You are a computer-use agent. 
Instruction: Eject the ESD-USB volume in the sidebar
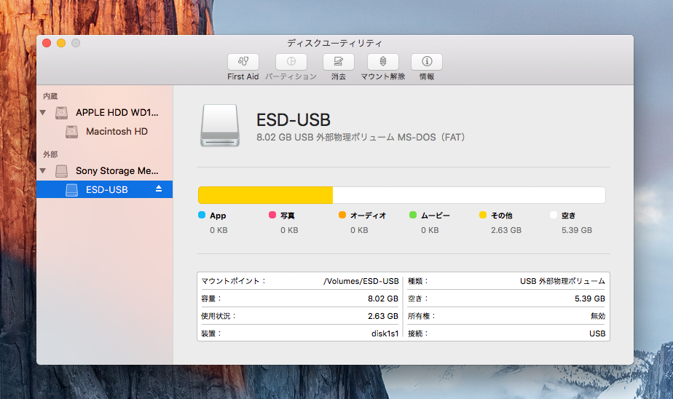(159, 189)
